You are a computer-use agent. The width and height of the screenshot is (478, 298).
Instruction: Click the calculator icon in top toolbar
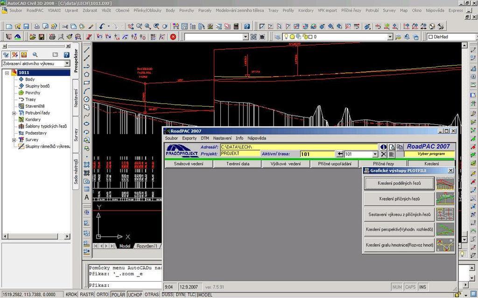(236, 27)
